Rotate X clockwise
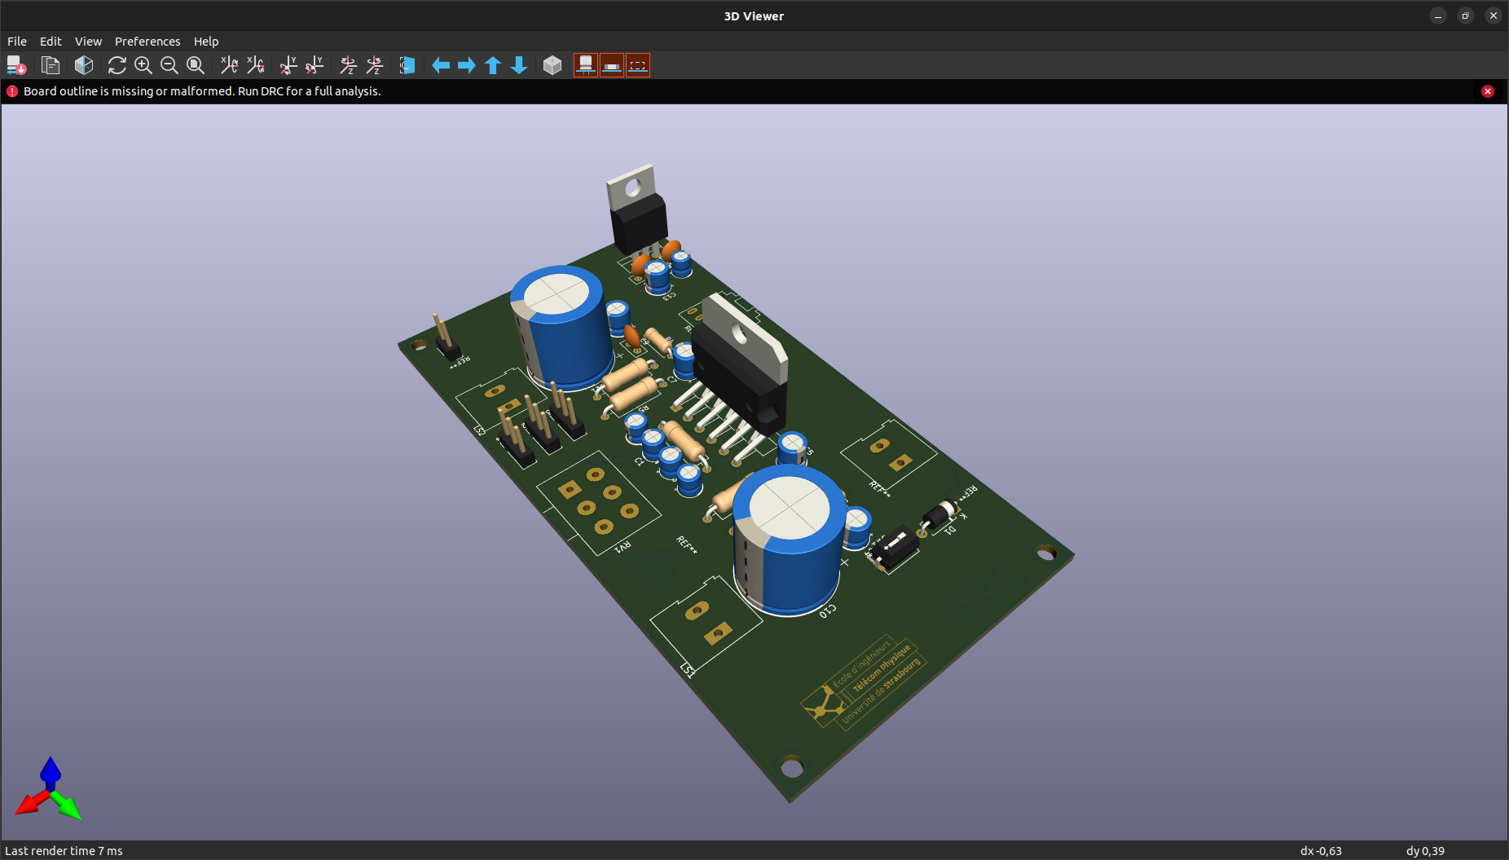Image resolution: width=1509 pixels, height=860 pixels. point(230,65)
